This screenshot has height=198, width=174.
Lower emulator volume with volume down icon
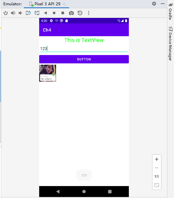[x=20, y=13]
